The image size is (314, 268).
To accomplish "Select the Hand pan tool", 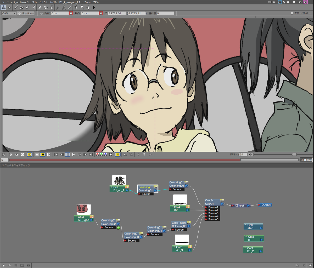I will click(88, 7).
